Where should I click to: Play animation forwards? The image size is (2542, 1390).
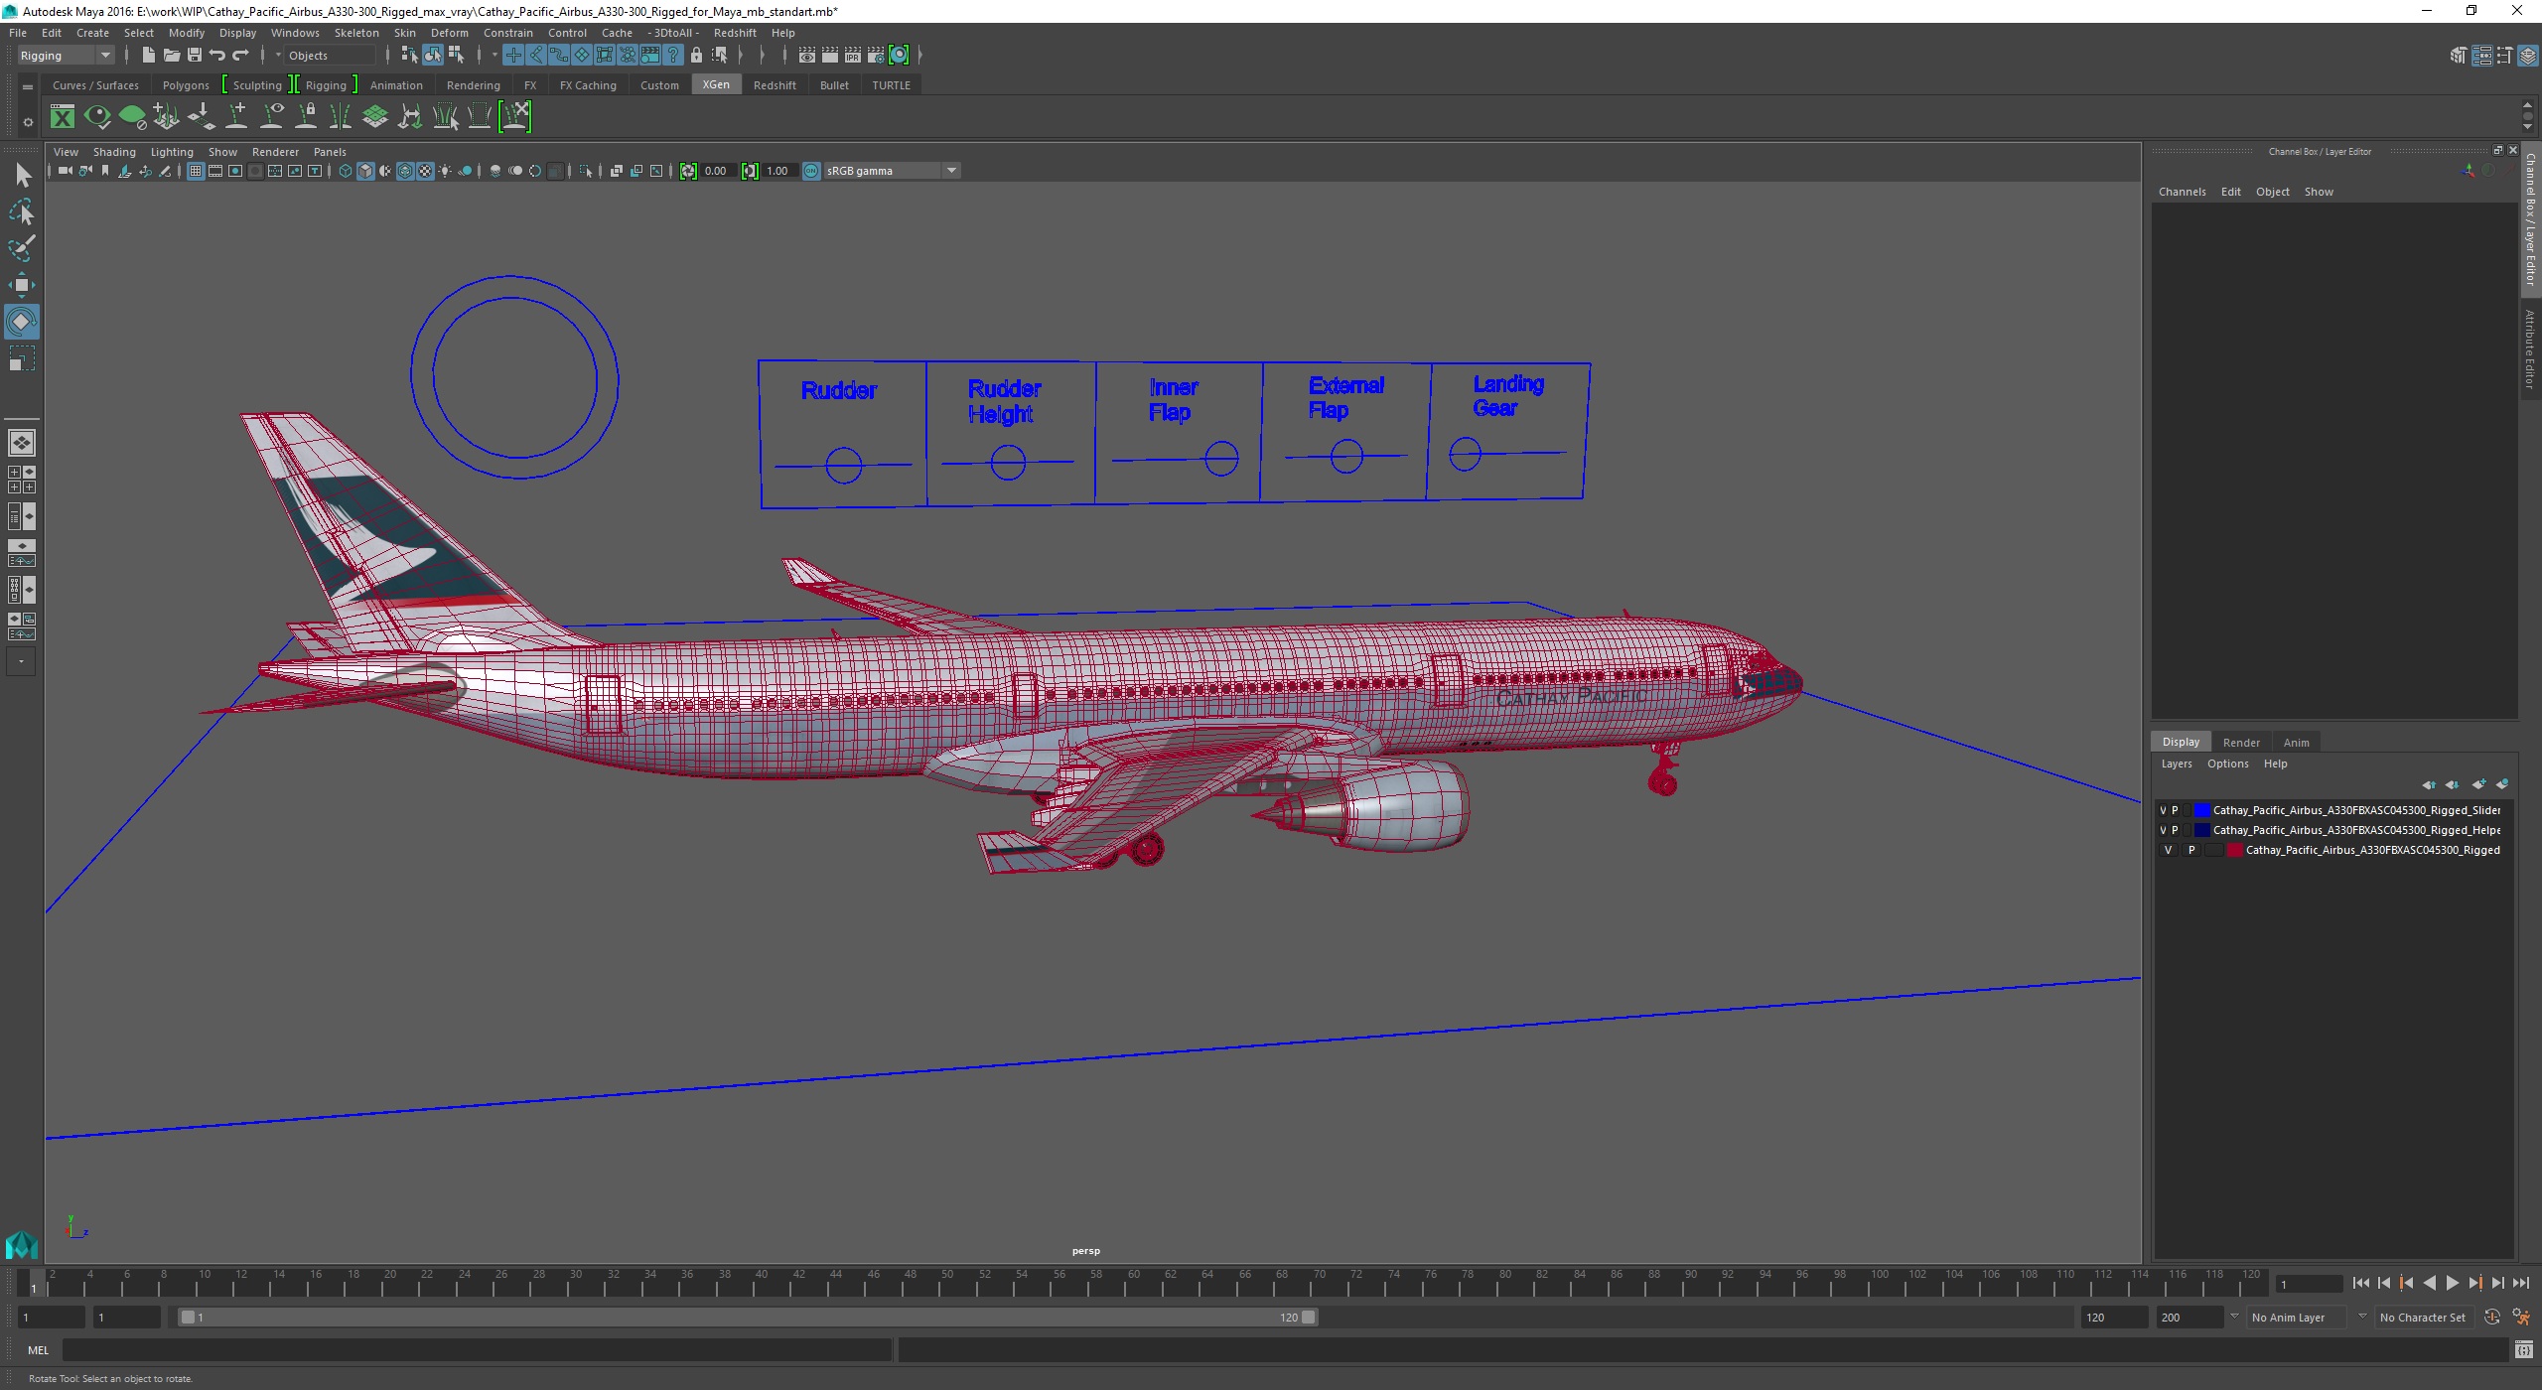coord(2453,1284)
